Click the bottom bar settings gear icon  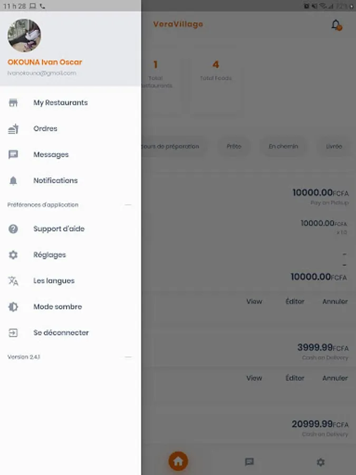coord(320,462)
